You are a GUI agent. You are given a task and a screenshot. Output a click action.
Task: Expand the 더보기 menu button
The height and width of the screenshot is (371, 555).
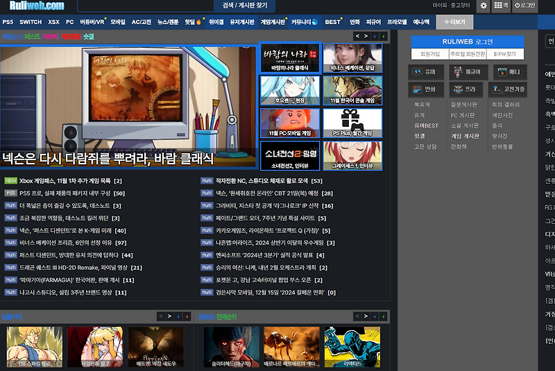coord(454,22)
